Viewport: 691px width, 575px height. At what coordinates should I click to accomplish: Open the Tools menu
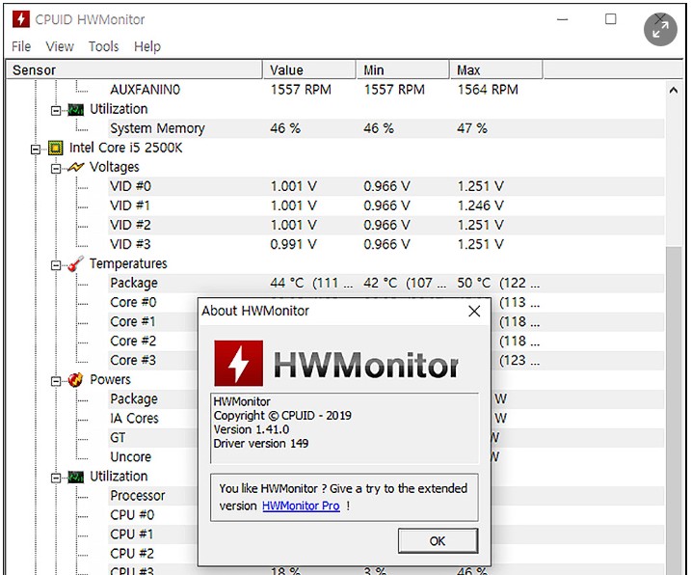click(x=103, y=46)
